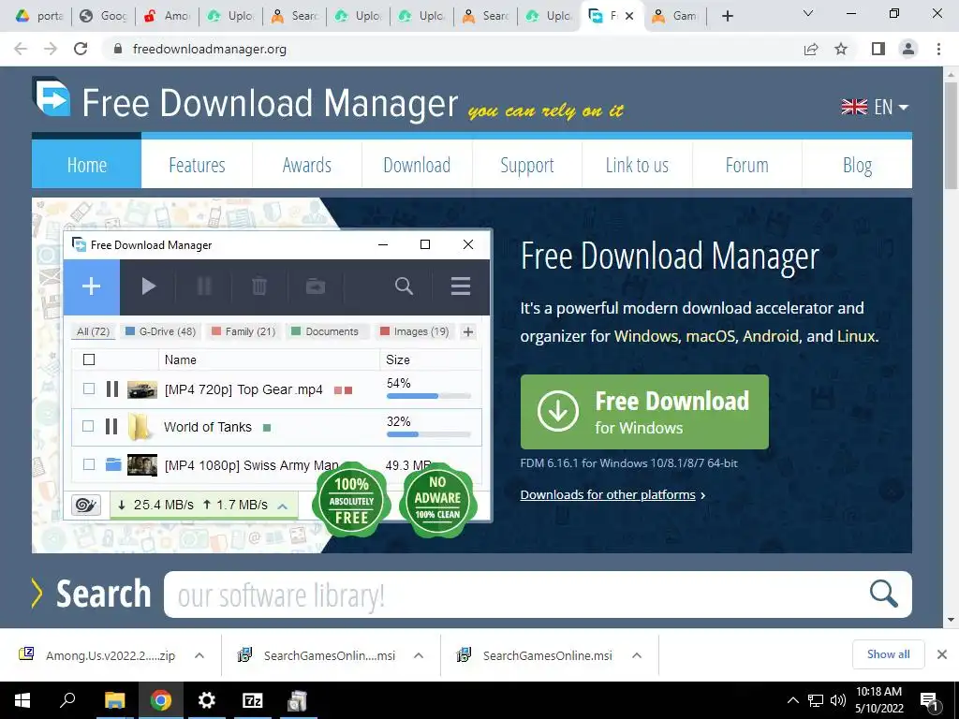Image resolution: width=959 pixels, height=719 pixels.
Task: Click the Free Download Manager logo icon
Action: pos(52,96)
